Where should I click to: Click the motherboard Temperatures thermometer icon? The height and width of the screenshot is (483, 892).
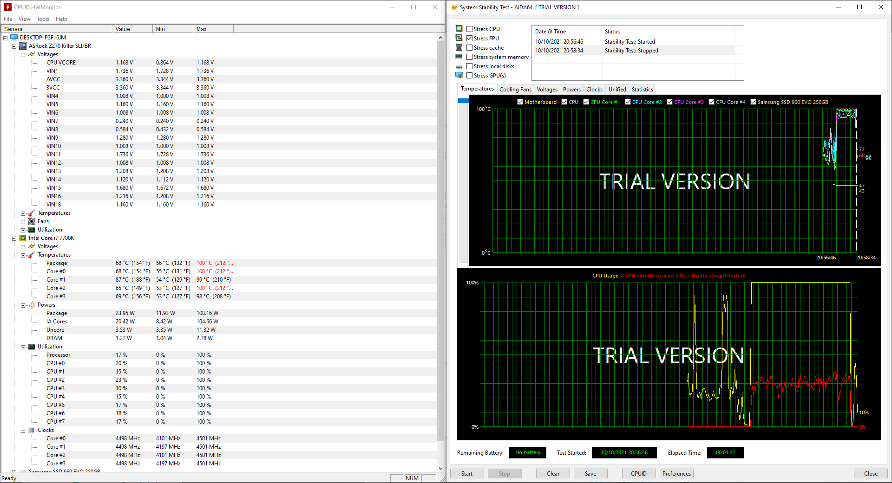[32, 213]
